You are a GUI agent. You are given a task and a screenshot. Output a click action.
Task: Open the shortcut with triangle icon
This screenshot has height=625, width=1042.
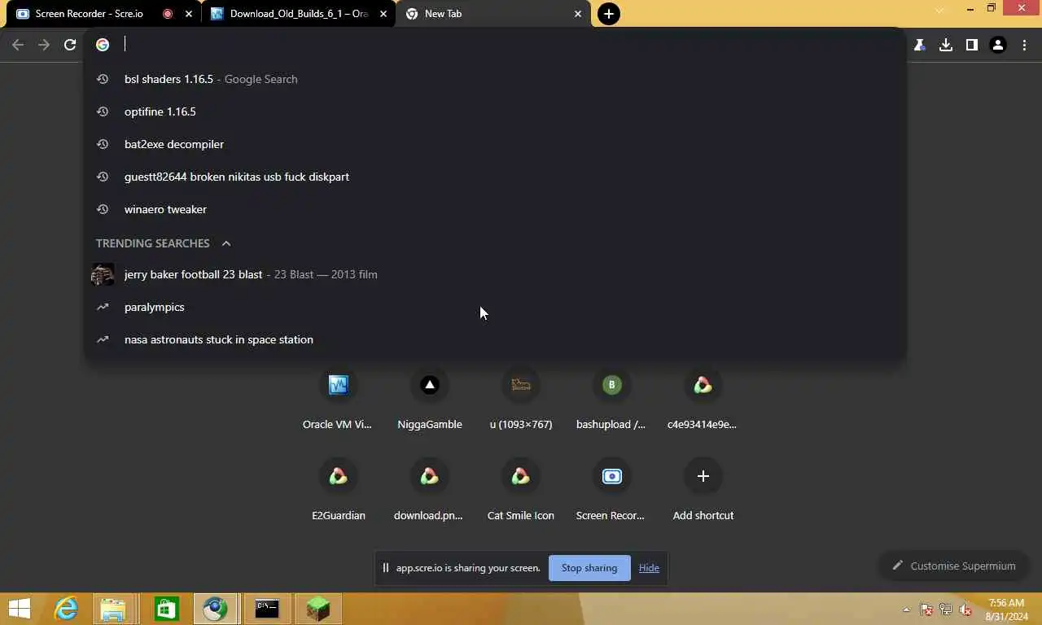[x=429, y=399]
